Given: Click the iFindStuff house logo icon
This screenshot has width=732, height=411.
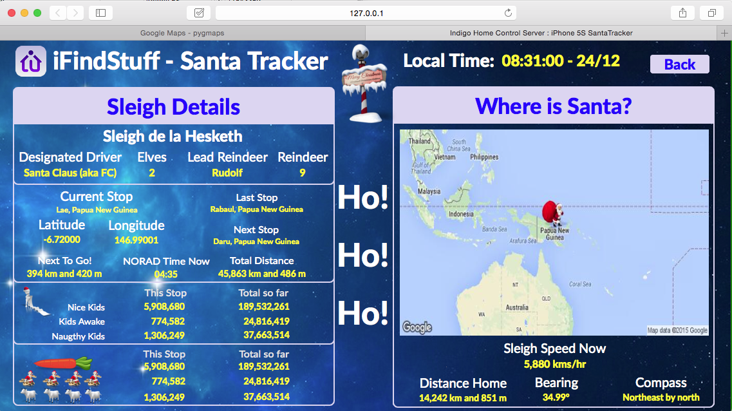Looking at the screenshot, I should tap(31, 61).
